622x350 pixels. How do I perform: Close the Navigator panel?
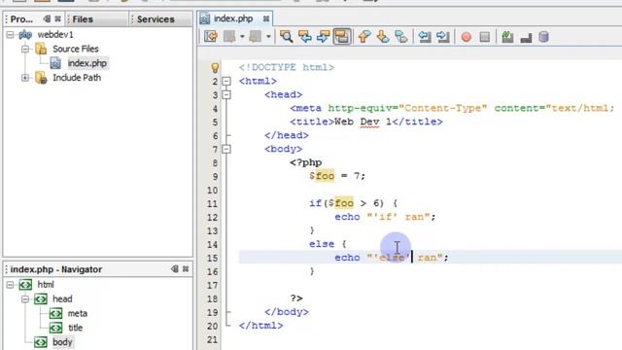click(x=186, y=268)
